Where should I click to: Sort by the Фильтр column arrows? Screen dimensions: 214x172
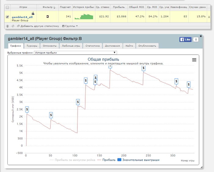click(54, 8)
